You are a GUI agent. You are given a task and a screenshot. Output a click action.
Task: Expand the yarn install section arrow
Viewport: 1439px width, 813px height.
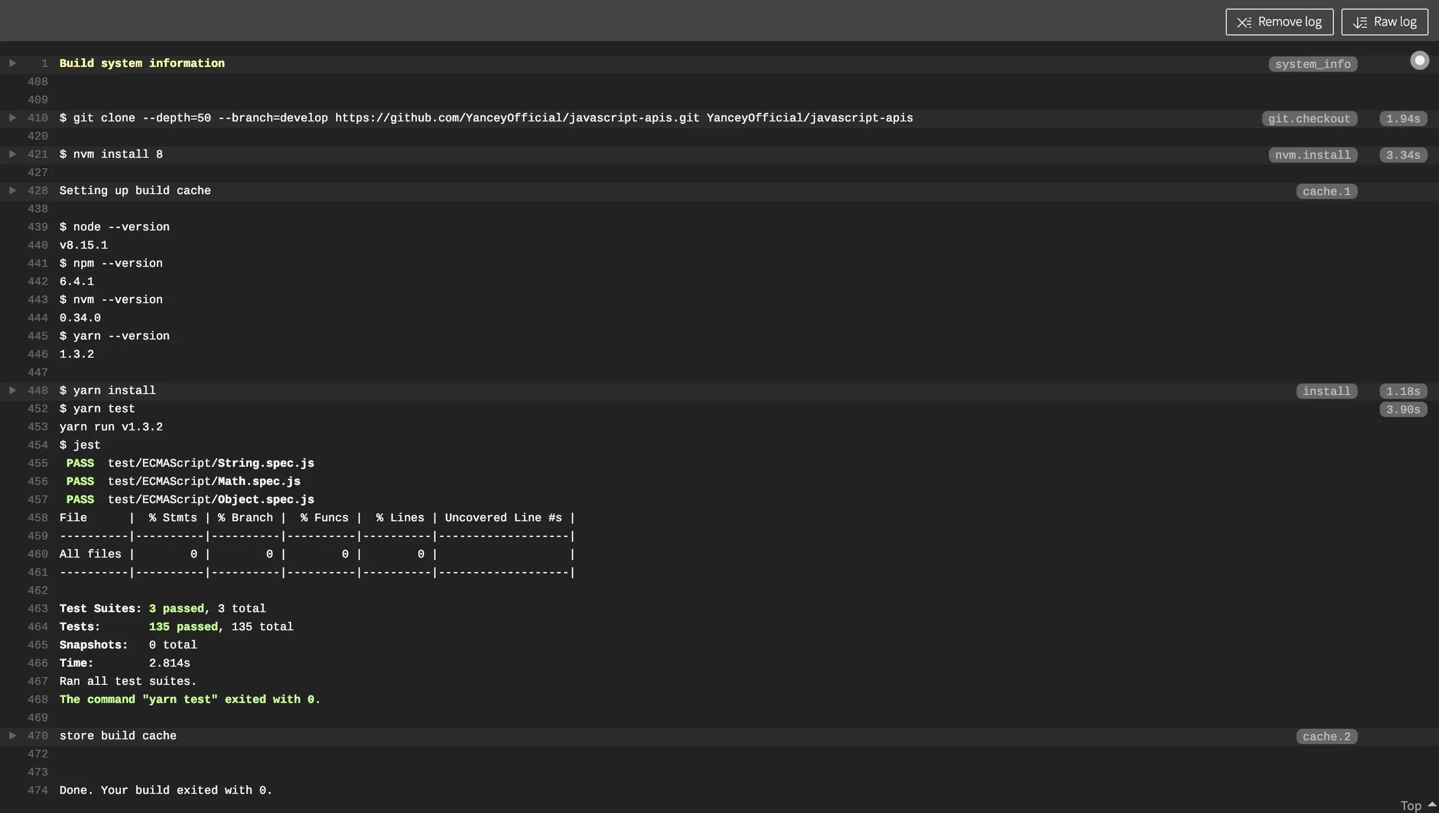pyautogui.click(x=12, y=390)
